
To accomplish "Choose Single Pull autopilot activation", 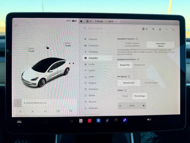I will pos(125,65).
